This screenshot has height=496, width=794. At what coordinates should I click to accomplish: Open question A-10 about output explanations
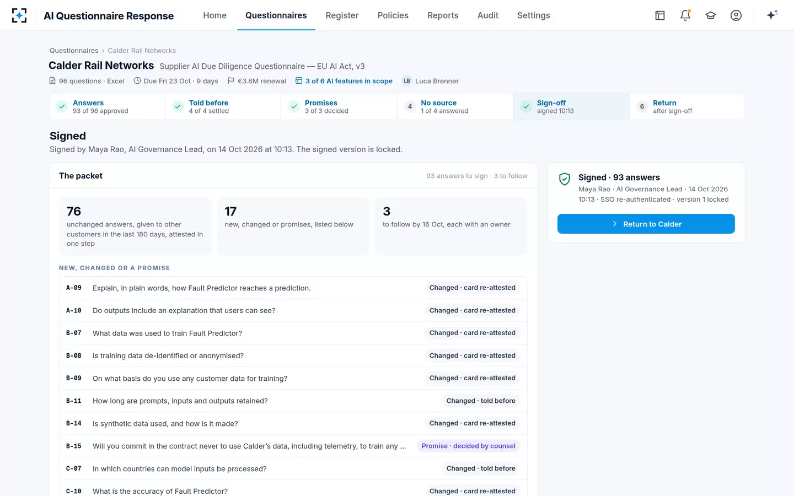pyautogui.click(x=293, y=310)
